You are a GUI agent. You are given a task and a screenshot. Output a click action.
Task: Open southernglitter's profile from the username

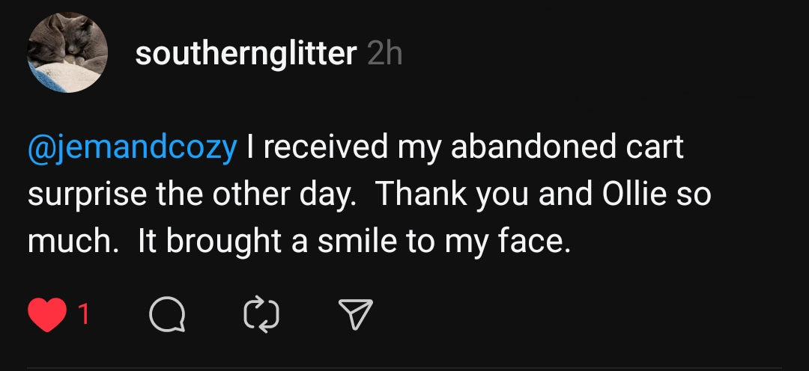coord(246,54)
